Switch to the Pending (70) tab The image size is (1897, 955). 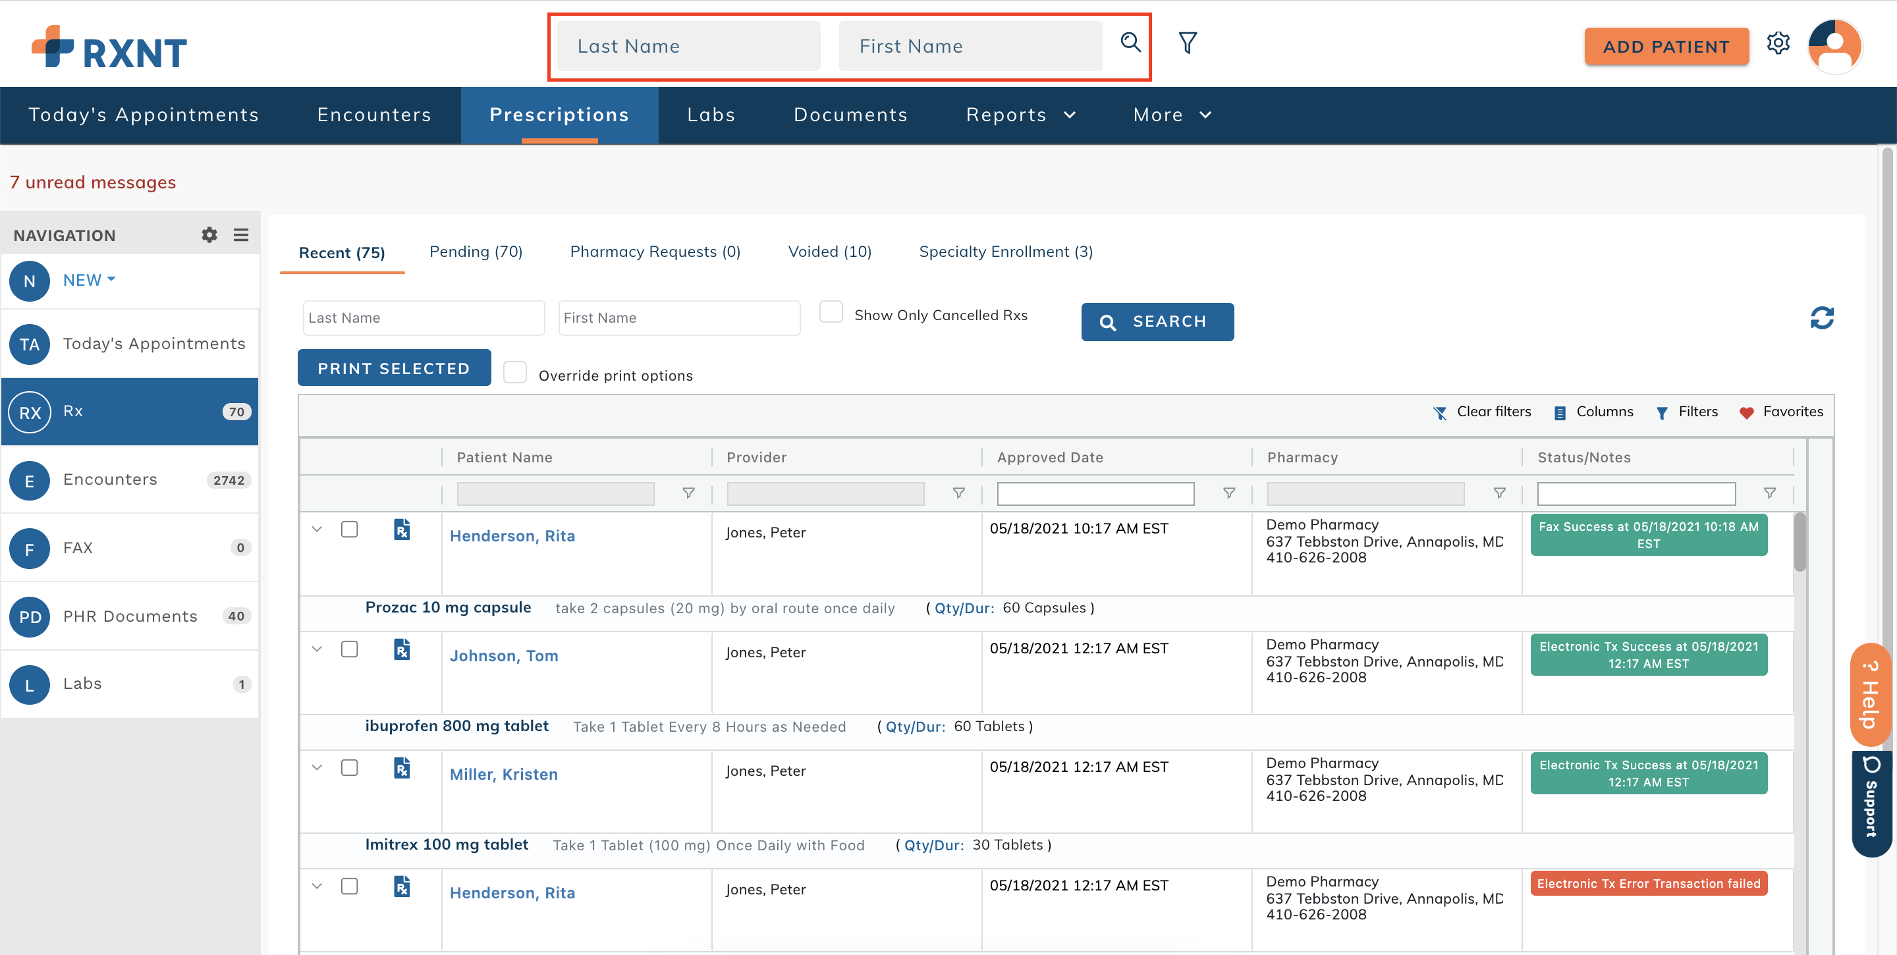pos(476,251)
